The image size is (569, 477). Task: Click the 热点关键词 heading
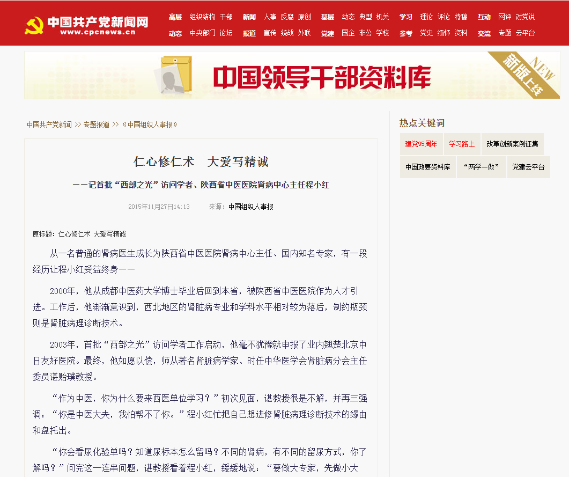[422, 123]
